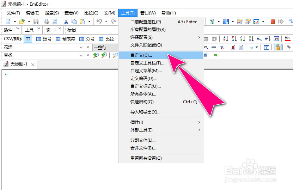Image resolution: width=293 pixels, height=190 pixels.
Task: Open the Edit menu 编辑(E)
Action: coord(32,13)
